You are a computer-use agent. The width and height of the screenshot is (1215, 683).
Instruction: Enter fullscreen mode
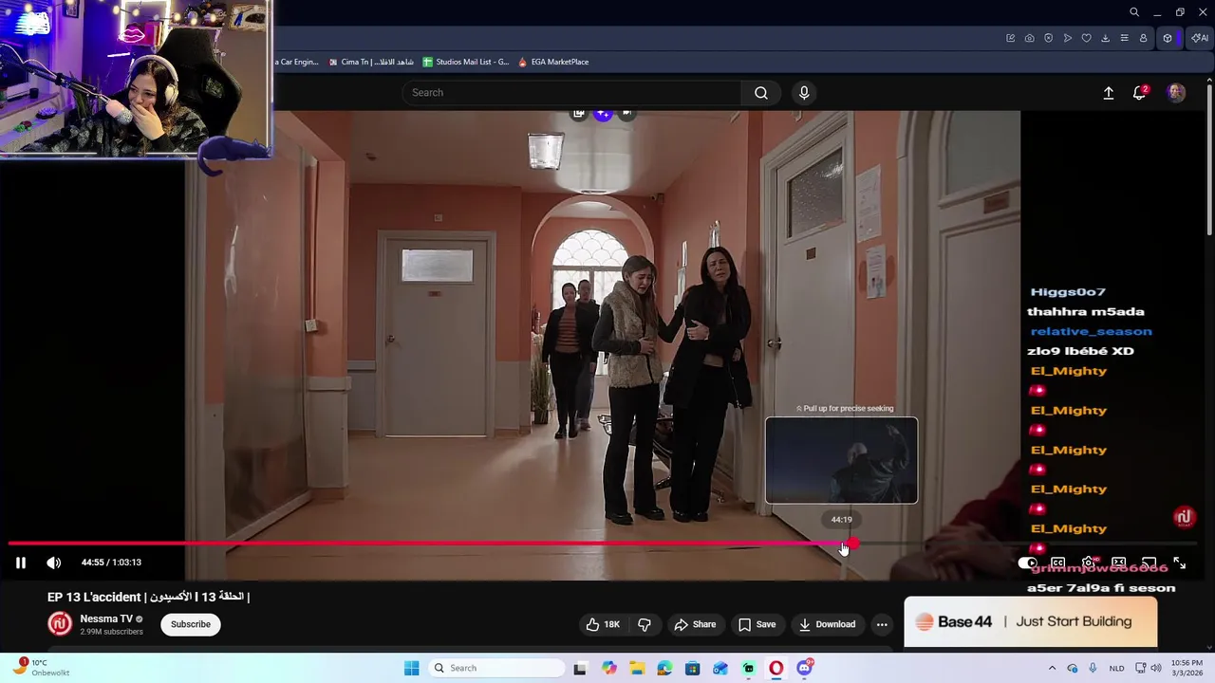click(1180, 563)
